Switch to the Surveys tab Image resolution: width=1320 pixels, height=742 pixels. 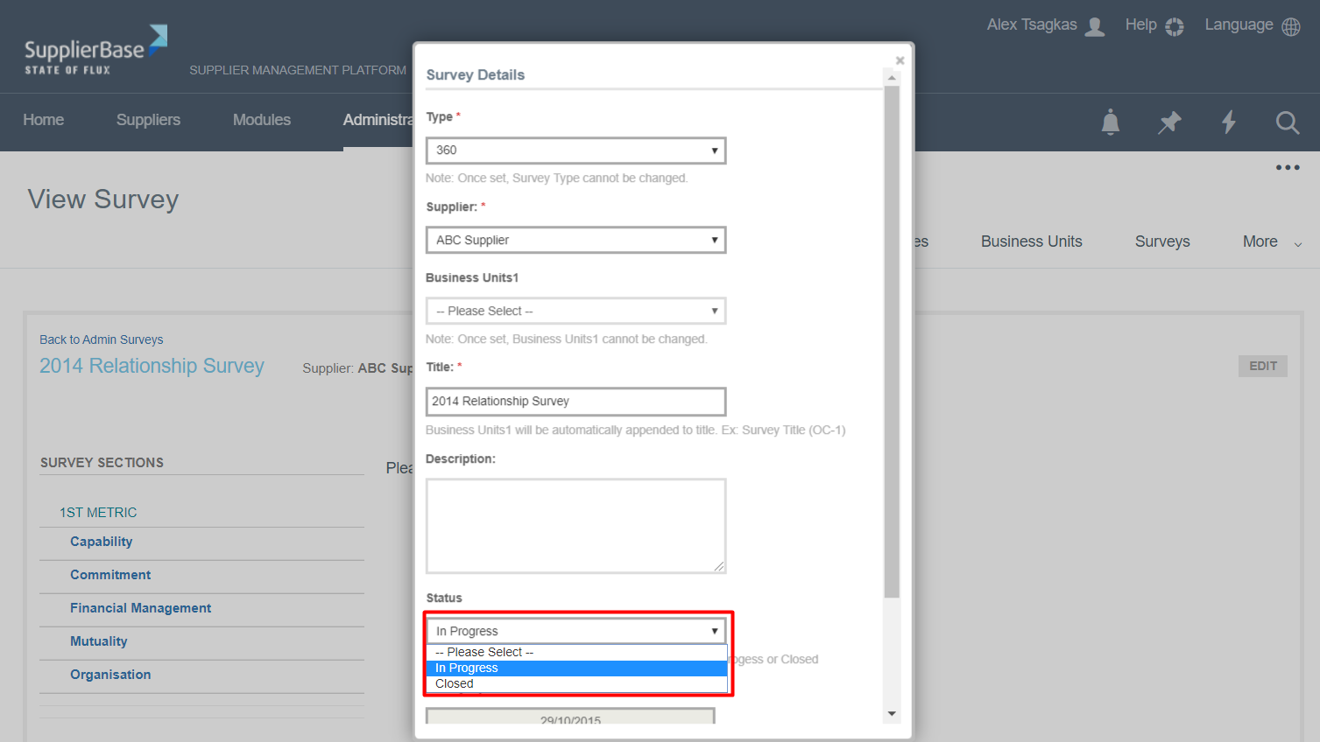coord(1162,241)
